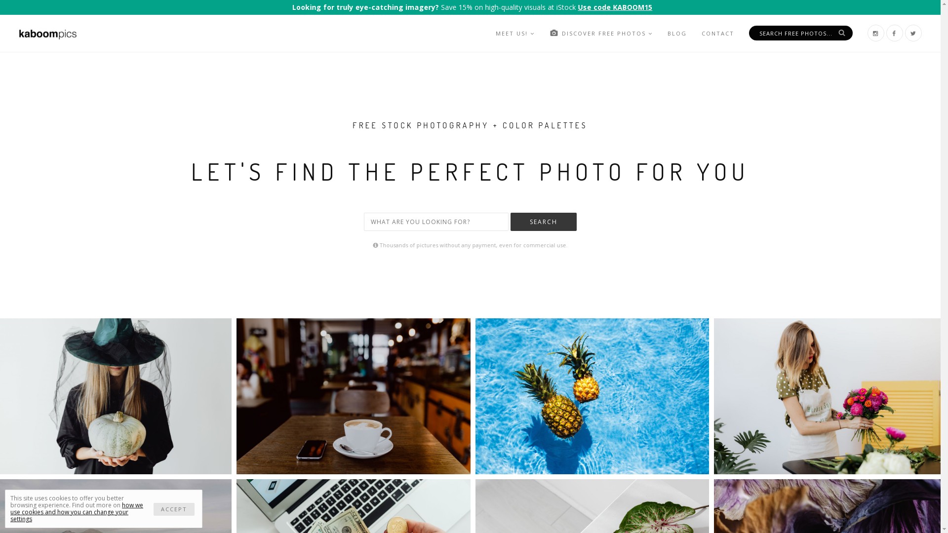Go to the Contact page

[x=717, y=34]
